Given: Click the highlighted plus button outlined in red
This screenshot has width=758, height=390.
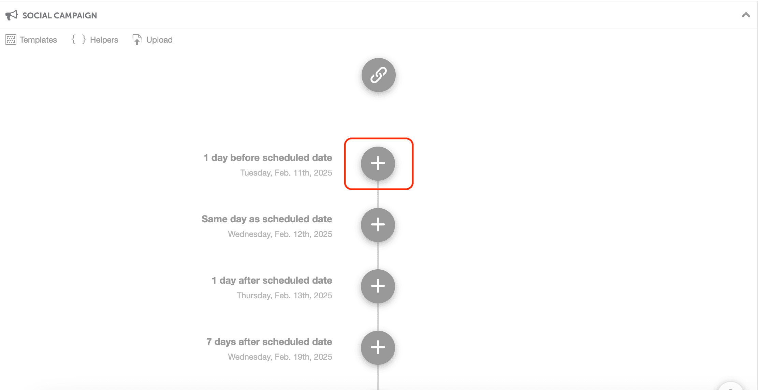Looking at the screenshot, I should point(378,164).
